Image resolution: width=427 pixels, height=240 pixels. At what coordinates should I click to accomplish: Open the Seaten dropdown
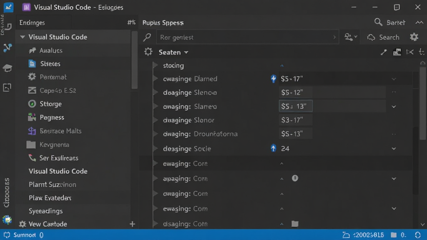coord(186,52)
